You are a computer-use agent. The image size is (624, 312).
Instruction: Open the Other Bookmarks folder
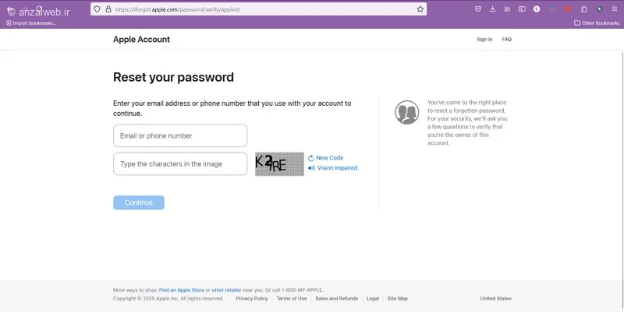coord(597,23)
